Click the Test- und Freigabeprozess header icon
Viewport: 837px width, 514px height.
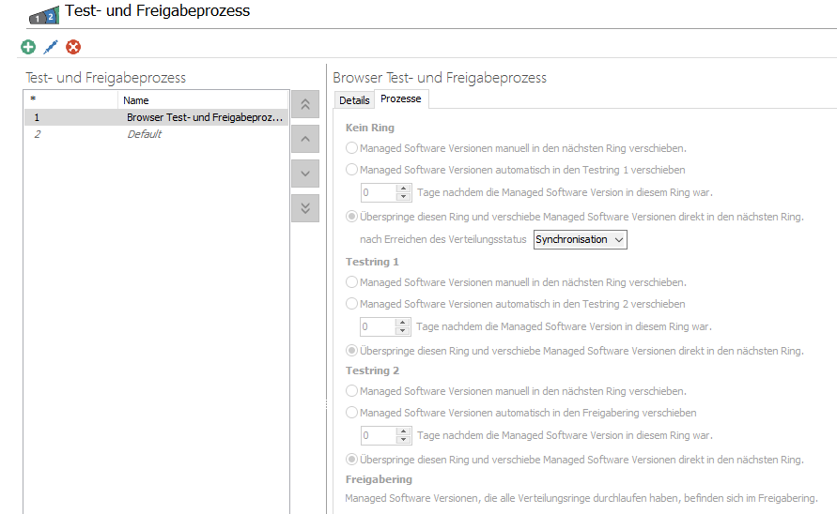[x=43, y=16]
